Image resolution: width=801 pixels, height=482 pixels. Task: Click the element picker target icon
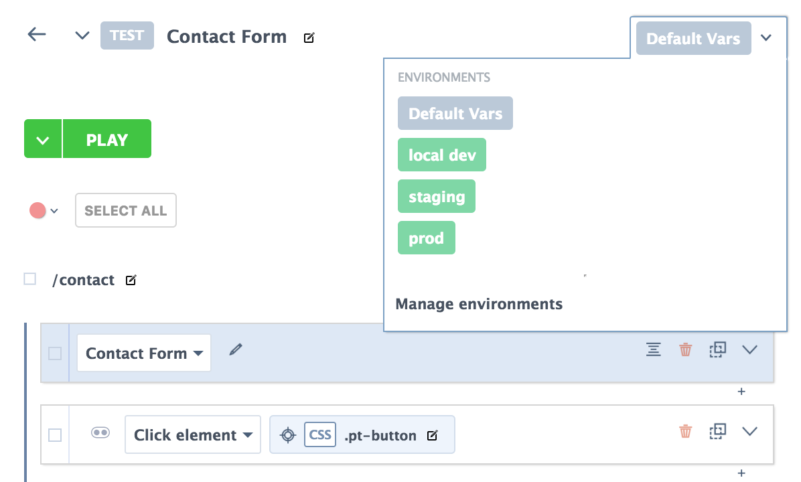288,435
